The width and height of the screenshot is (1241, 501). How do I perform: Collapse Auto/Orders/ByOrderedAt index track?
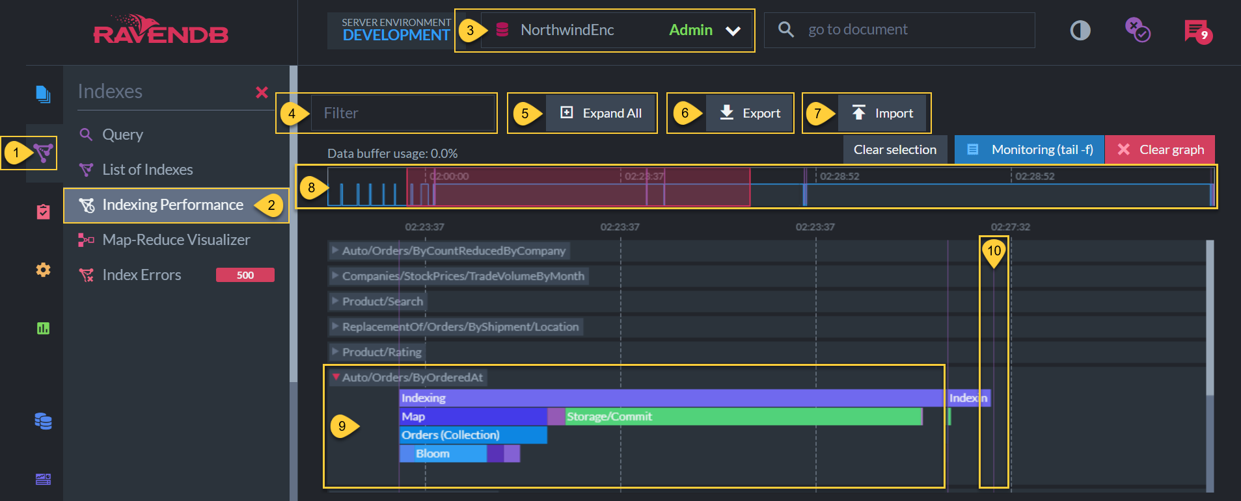[x=407, y=378]
